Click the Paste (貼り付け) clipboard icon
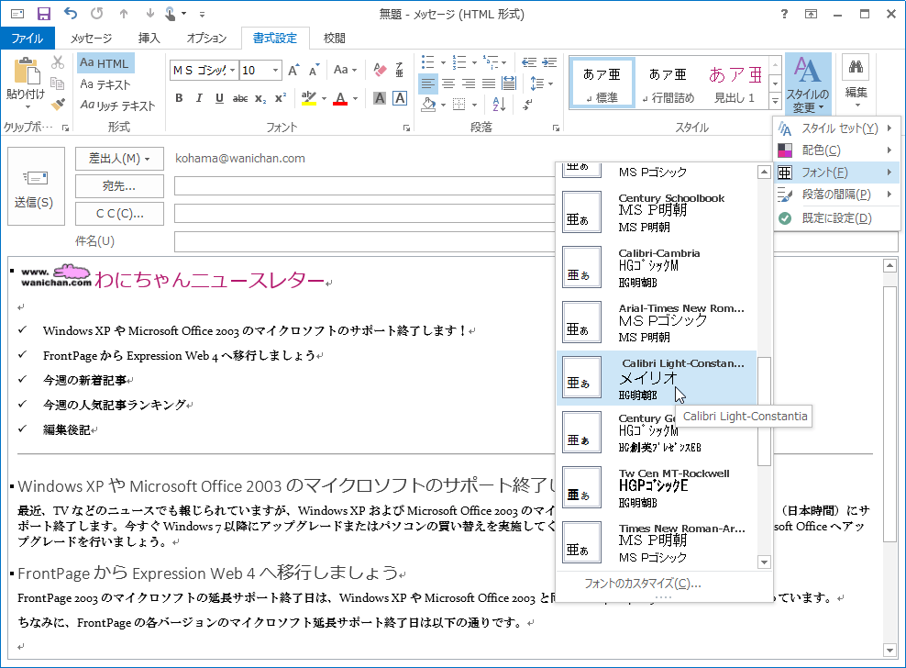The width and height of the screenshot is (906, 668). [x=27, y=72]
